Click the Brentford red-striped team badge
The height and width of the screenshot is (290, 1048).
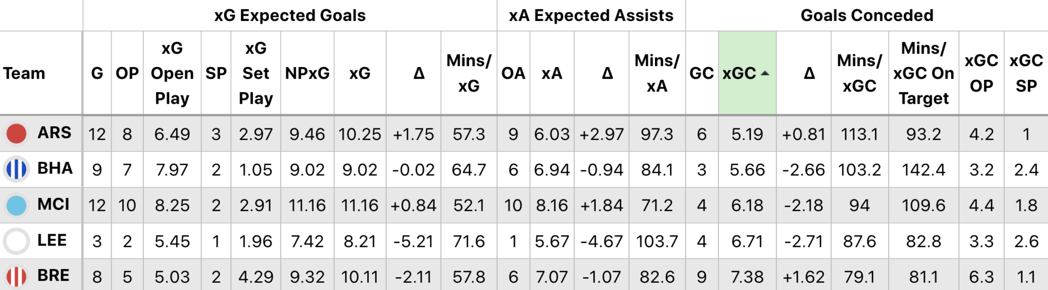[16, 276]
